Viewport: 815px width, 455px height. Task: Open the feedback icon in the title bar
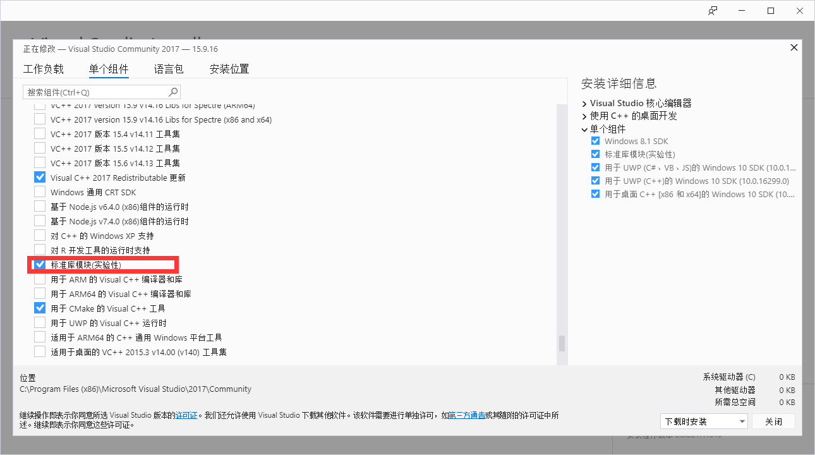pyautogui.click(x=713, y=11)
